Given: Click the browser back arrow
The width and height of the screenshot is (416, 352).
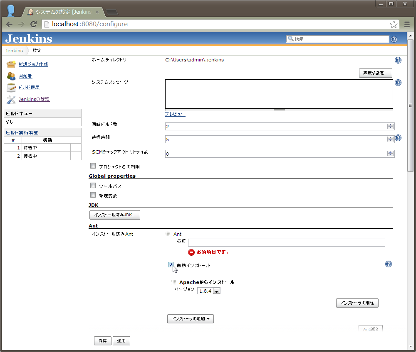Looking at the screenshot, I should pos(9,24).
